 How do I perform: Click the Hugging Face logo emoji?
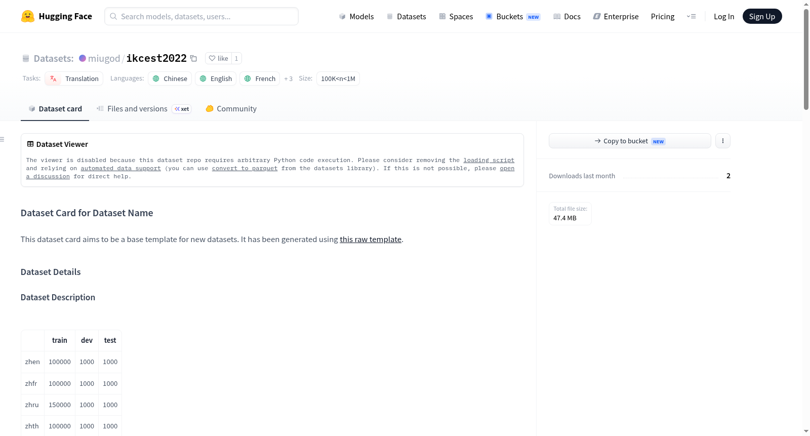28,16
